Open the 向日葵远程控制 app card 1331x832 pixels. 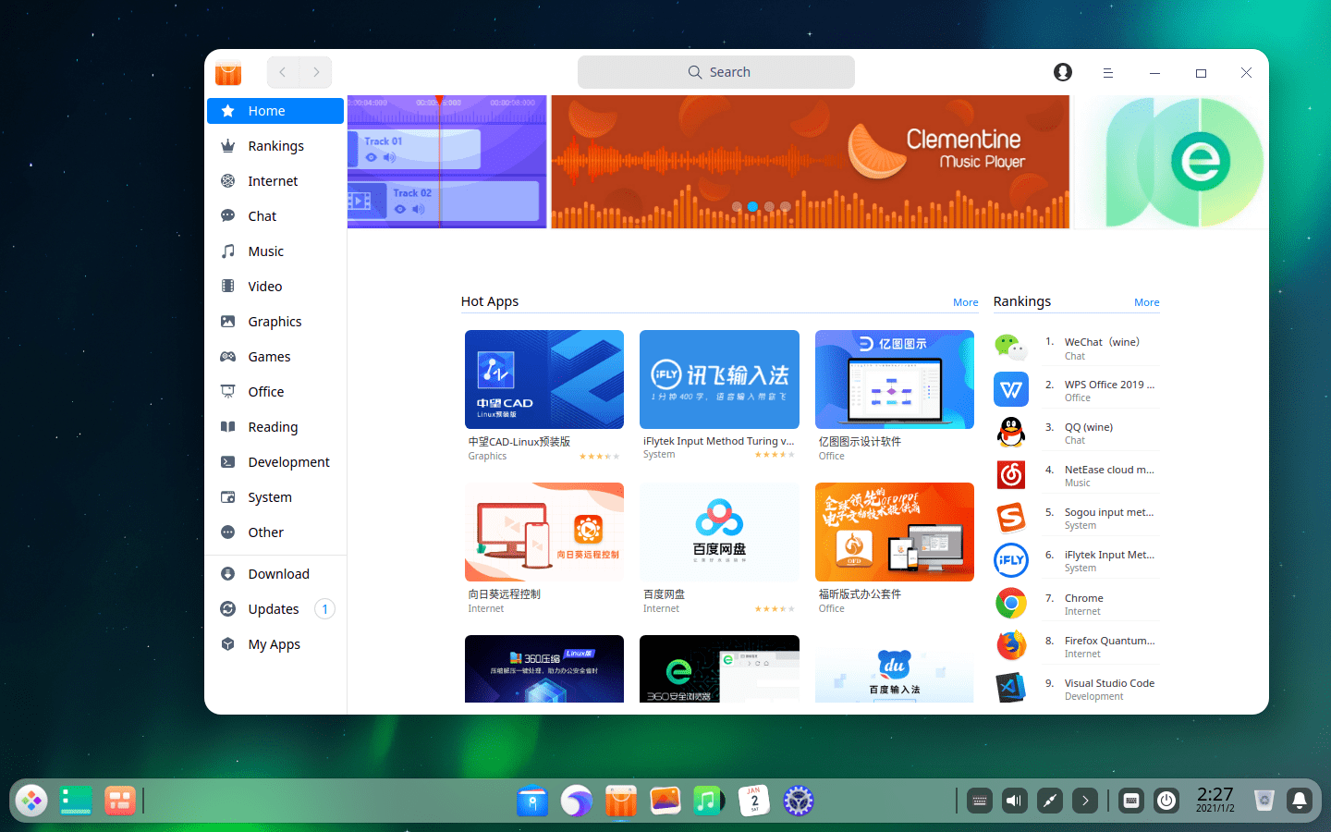pos(544,548)
